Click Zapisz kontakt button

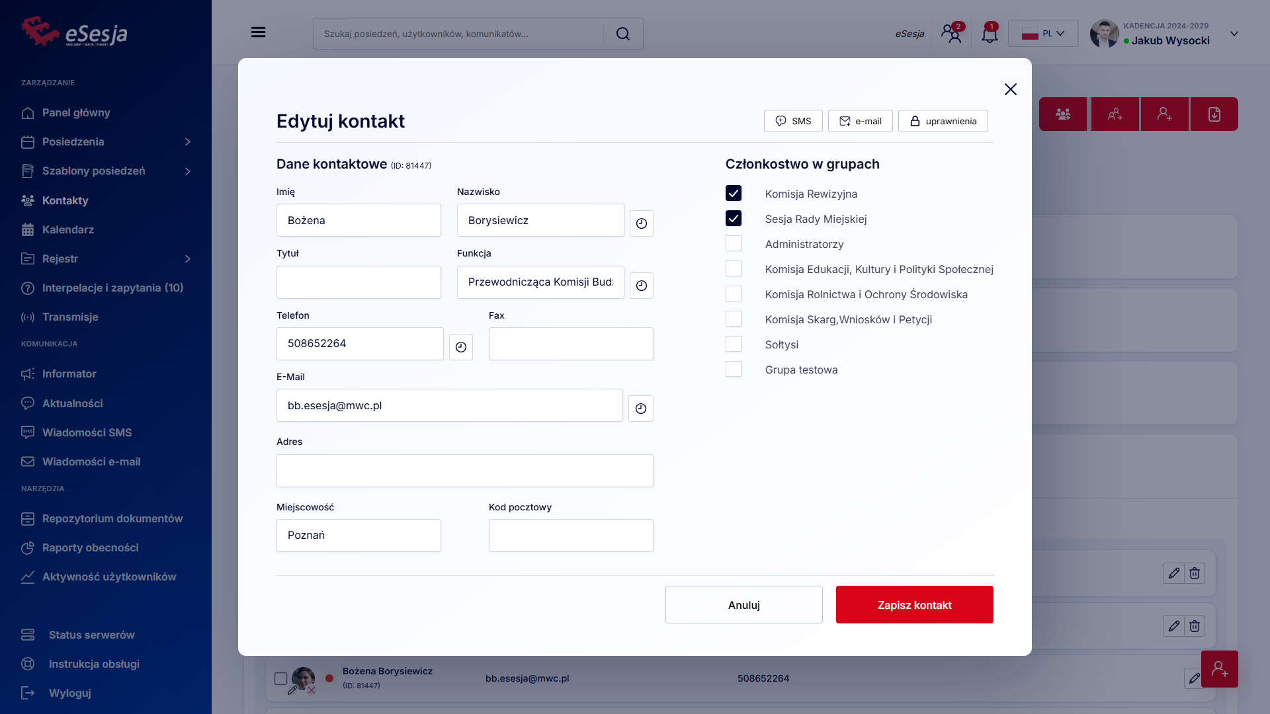914,605
